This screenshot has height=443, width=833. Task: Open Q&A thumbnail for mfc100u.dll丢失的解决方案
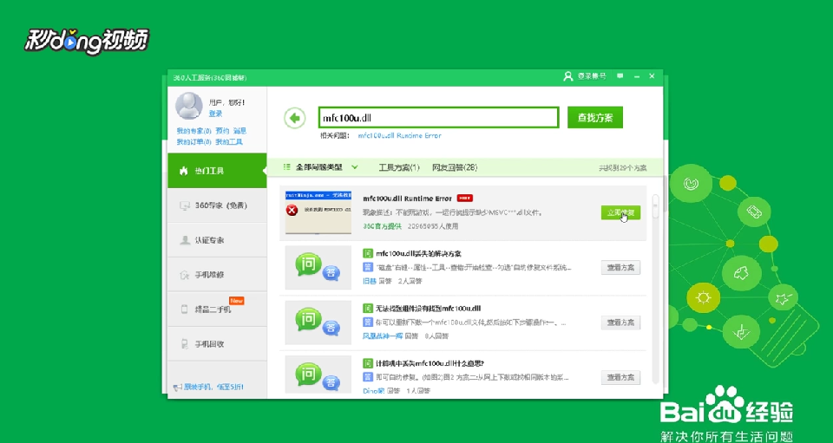pos(318,267)
